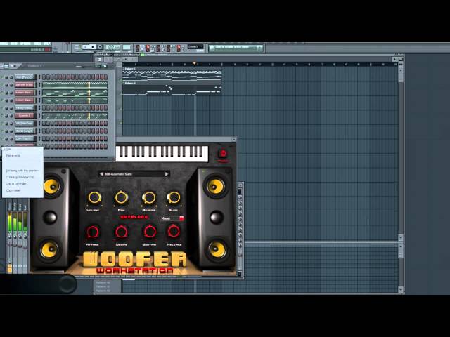Adjust the third channel's pan knob
450x337 pixels.
point(6,93)
